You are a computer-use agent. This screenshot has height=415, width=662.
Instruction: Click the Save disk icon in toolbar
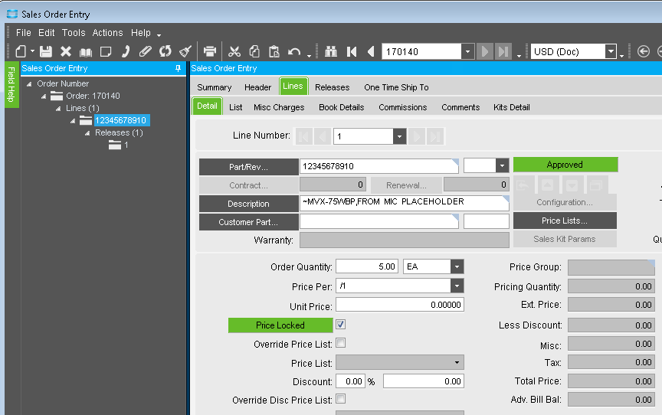(x=46, y=51)
